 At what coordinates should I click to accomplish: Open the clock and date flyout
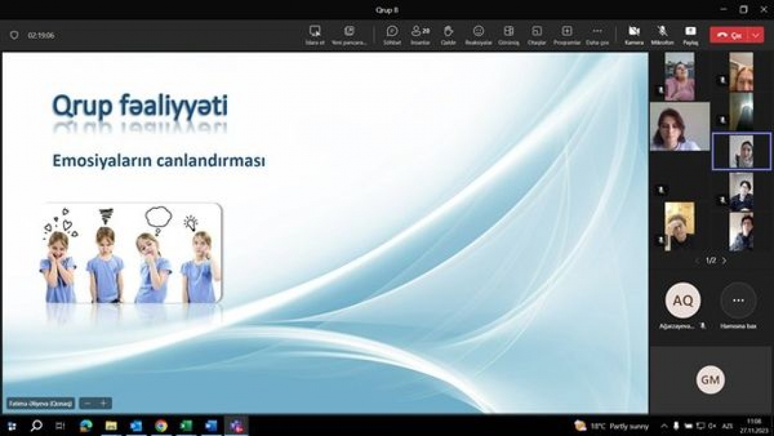tap(755, 426)
